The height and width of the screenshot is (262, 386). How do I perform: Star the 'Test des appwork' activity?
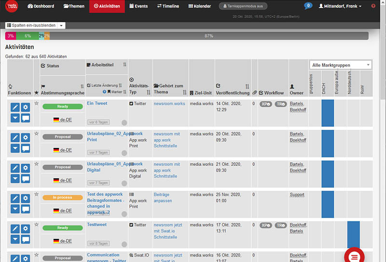[x=37, y=194]
